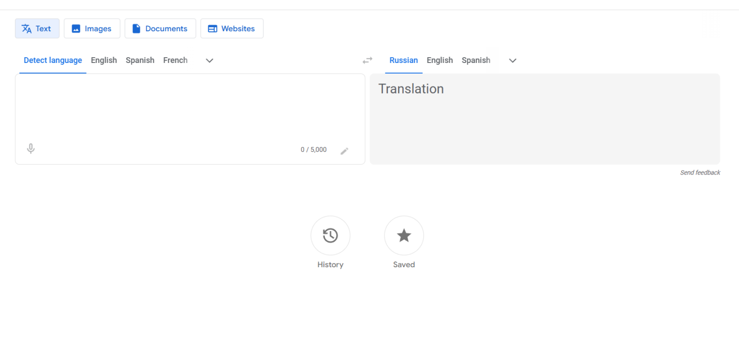This screenshot has width=739, height=346.
Task: Switch to Images translation mode
Action: (x=92, y=29)
